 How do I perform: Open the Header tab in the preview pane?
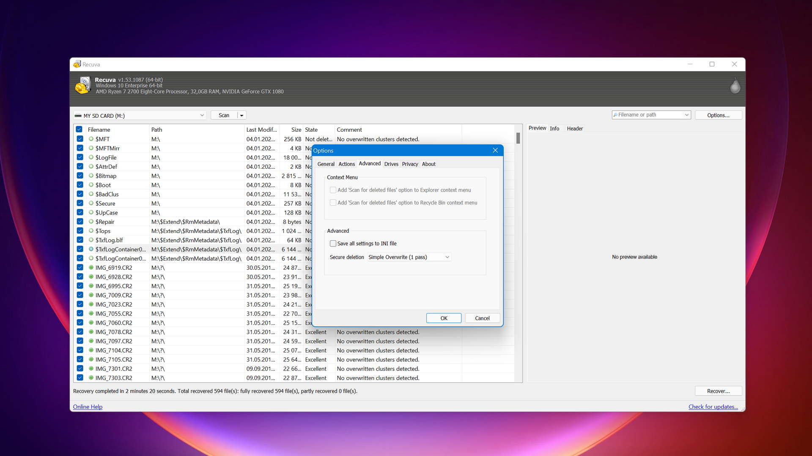coord(574,128)
